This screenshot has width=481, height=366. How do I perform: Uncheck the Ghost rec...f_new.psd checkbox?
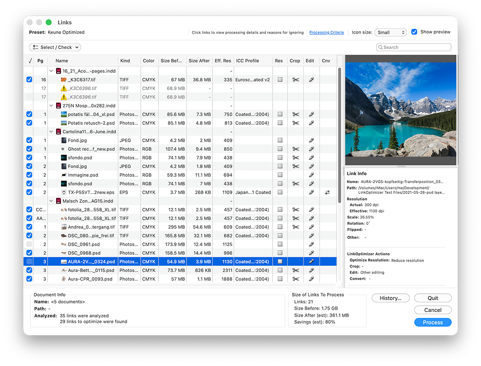click(x=29, y=149)
